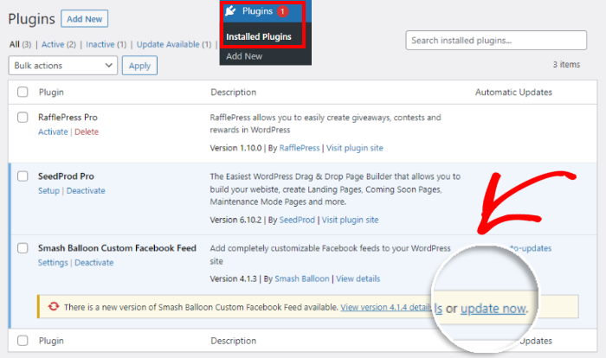Click the update refresh icon in notice

pyautogui.click(x=54, y=307)
